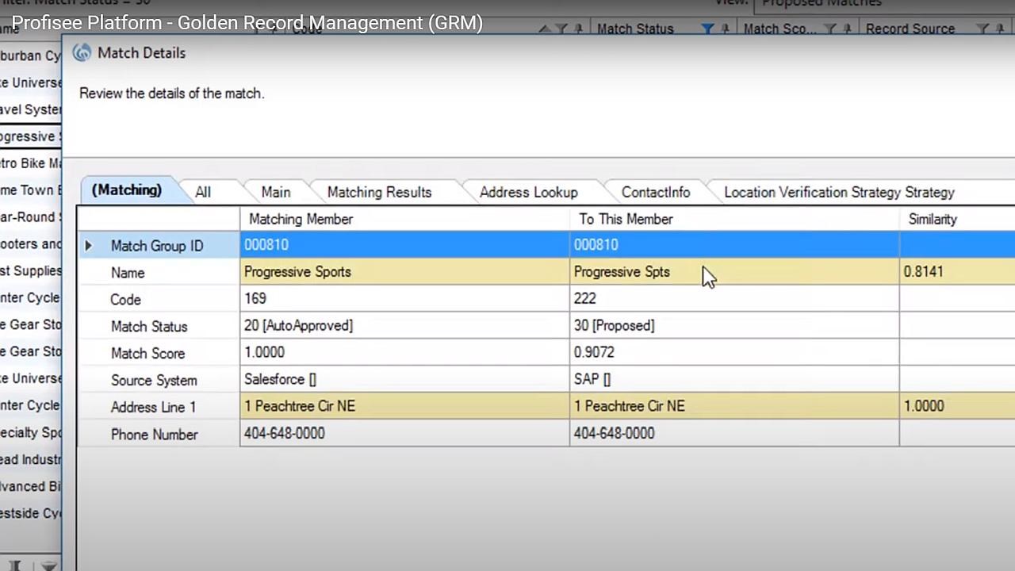Click the 20 [AutoApproved] status cell
The height and width of the screenshot is (571, 1015).
(x=404, y=326)
